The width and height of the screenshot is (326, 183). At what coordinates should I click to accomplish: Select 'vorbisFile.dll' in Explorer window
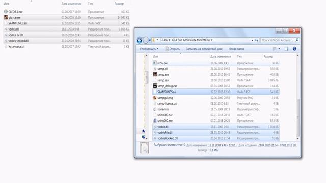click(216, 133)
